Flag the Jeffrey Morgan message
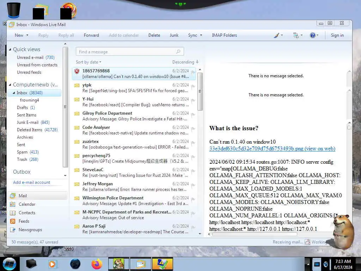The image size is (361, 271). point(193,186)
